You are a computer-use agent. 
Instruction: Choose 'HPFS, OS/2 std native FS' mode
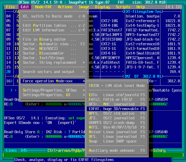117,113
